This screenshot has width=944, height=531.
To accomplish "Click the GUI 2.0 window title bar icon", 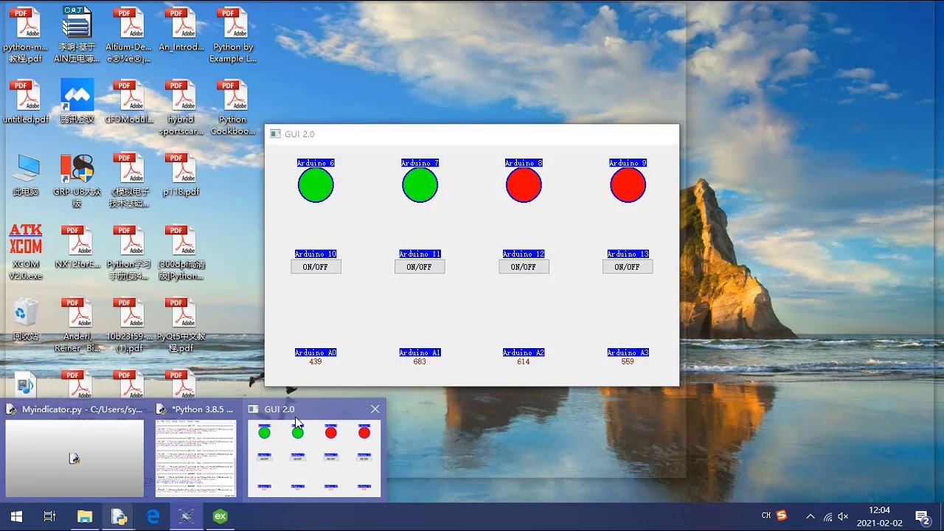I will [275, 133].
